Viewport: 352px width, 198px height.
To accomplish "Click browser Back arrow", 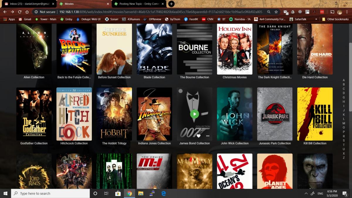I will pos(5,12).
